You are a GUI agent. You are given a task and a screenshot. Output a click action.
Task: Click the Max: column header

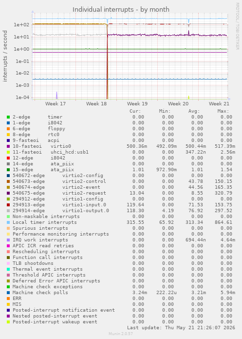coord(223,111)
